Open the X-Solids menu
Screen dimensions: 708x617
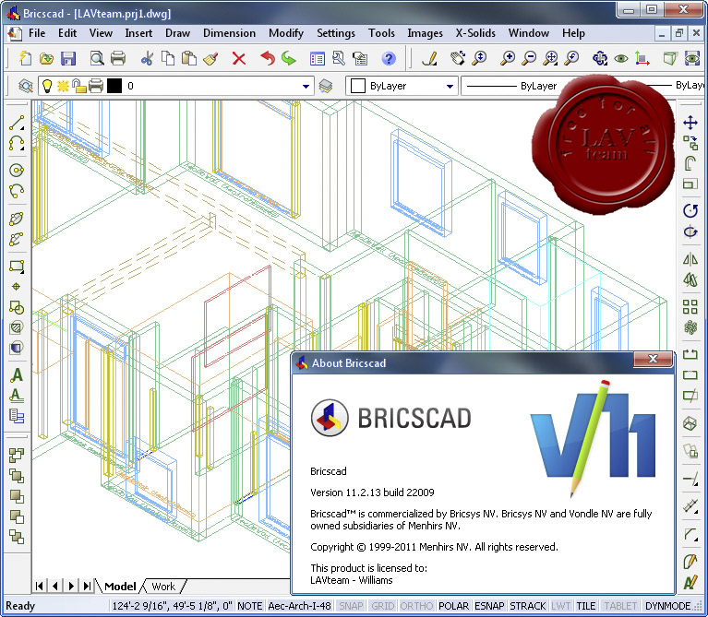pyautogui.click(x=475, y=33)
